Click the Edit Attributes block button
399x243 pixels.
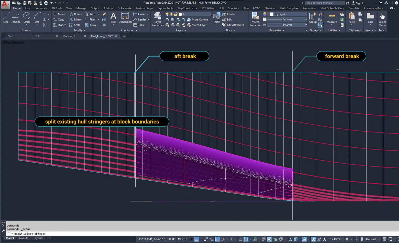(x=234, y=25)
